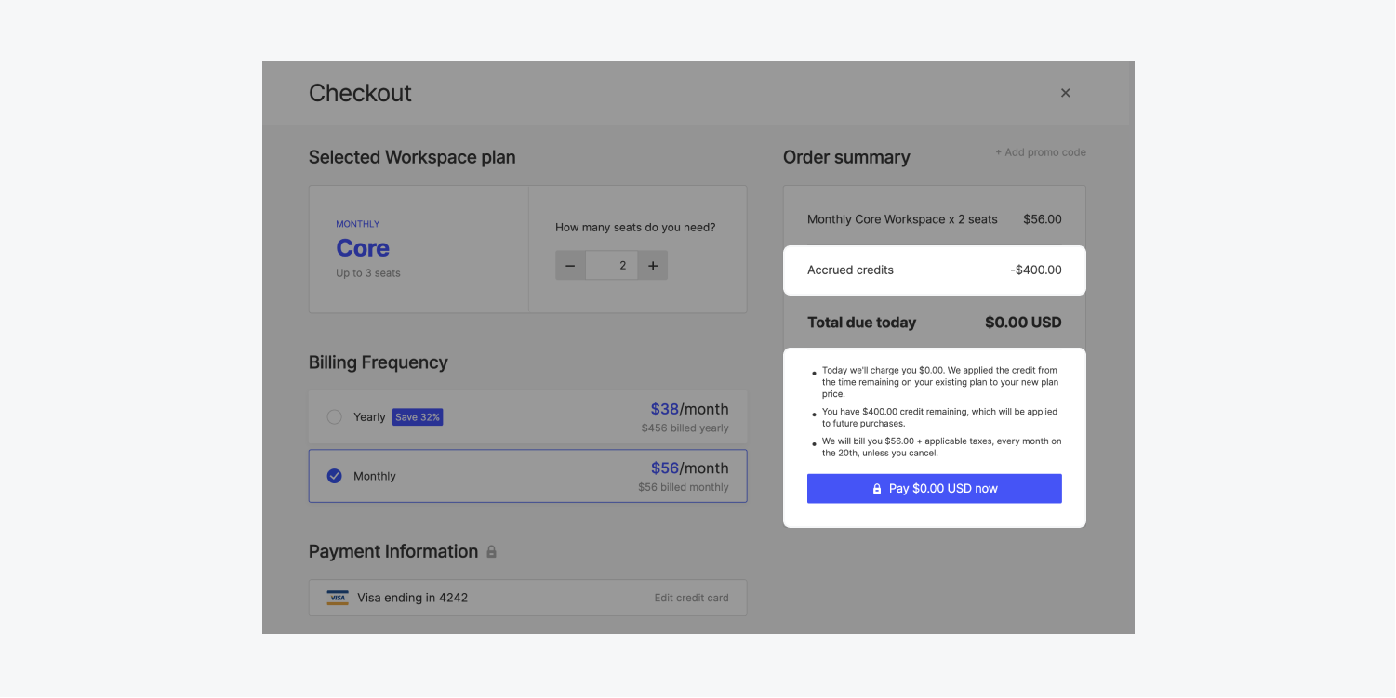Click the Selected Workspace plan heading
Image resolution: width=1396 pixels, height=698 pixels.
pos(412,157)
